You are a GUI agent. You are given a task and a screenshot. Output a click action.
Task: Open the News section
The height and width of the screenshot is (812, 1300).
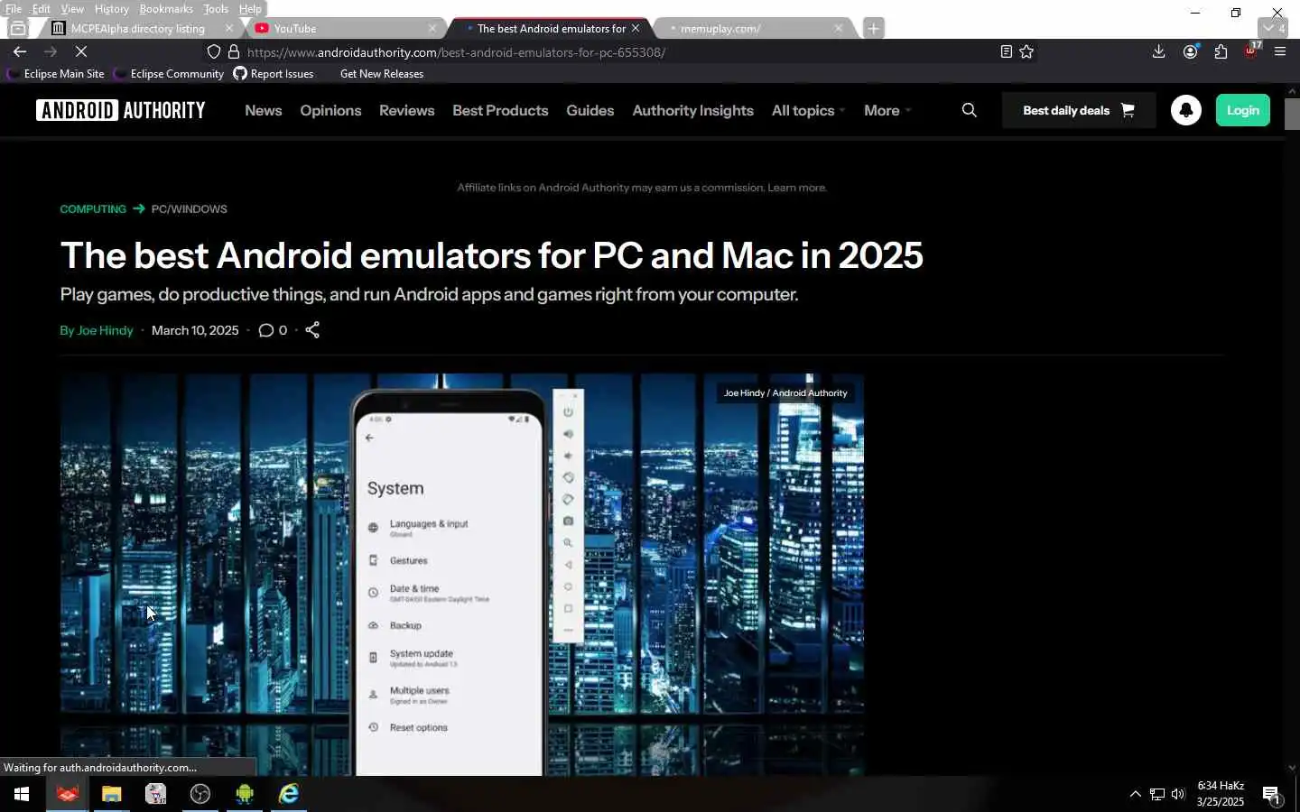pos(264,110)
